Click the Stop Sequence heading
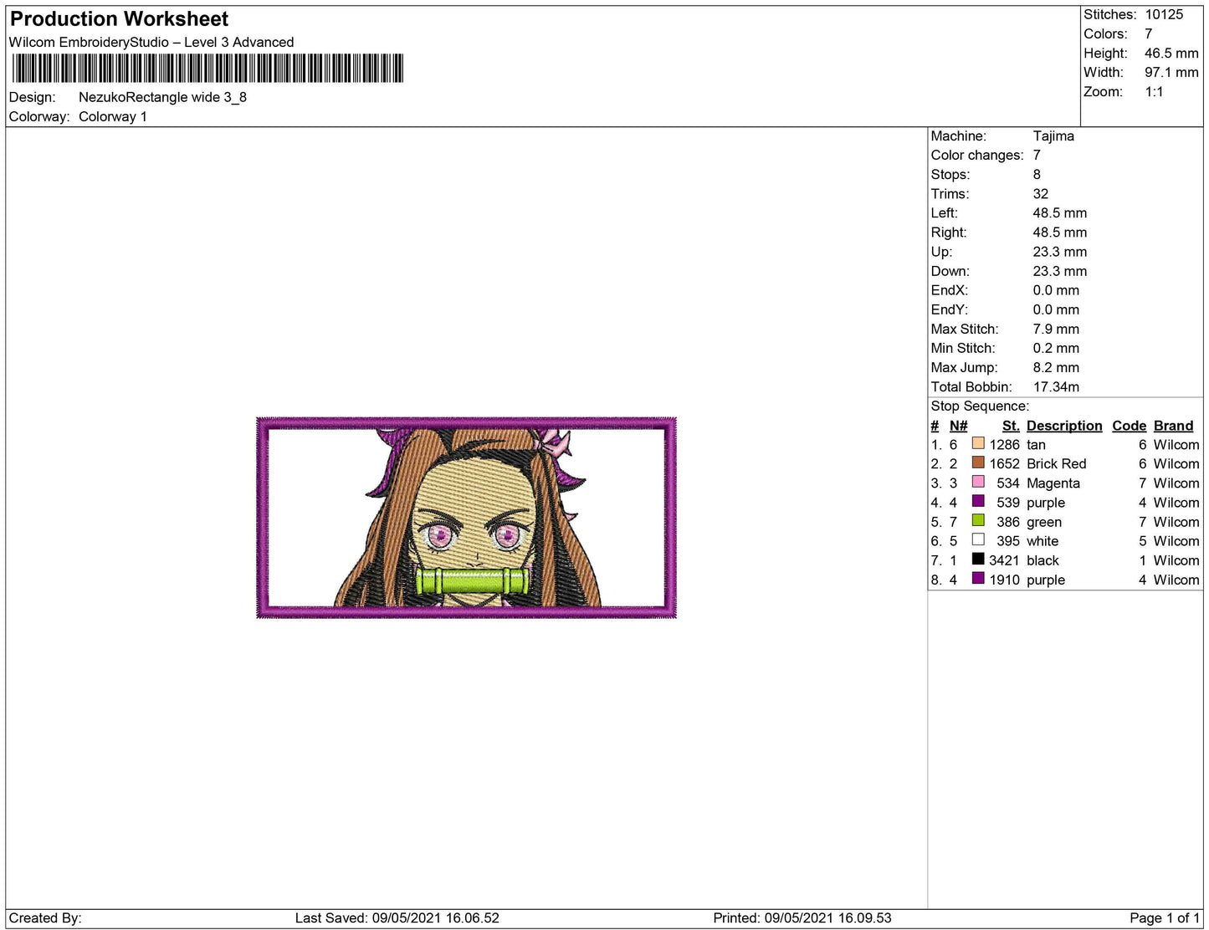The image size is (1209, 930). tap(980, 406)
